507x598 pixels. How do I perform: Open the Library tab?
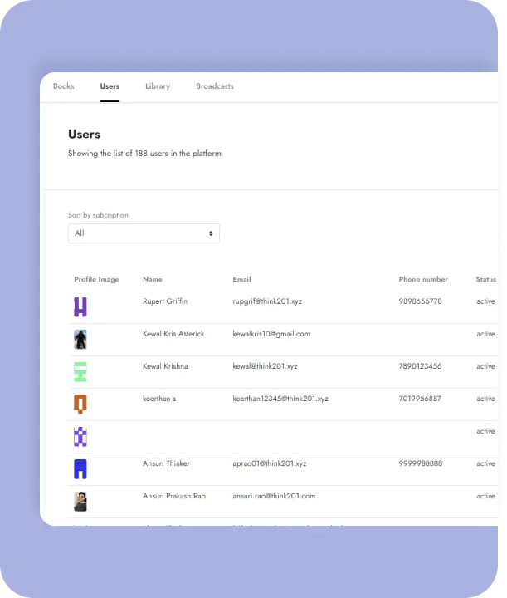pos(158,86)
